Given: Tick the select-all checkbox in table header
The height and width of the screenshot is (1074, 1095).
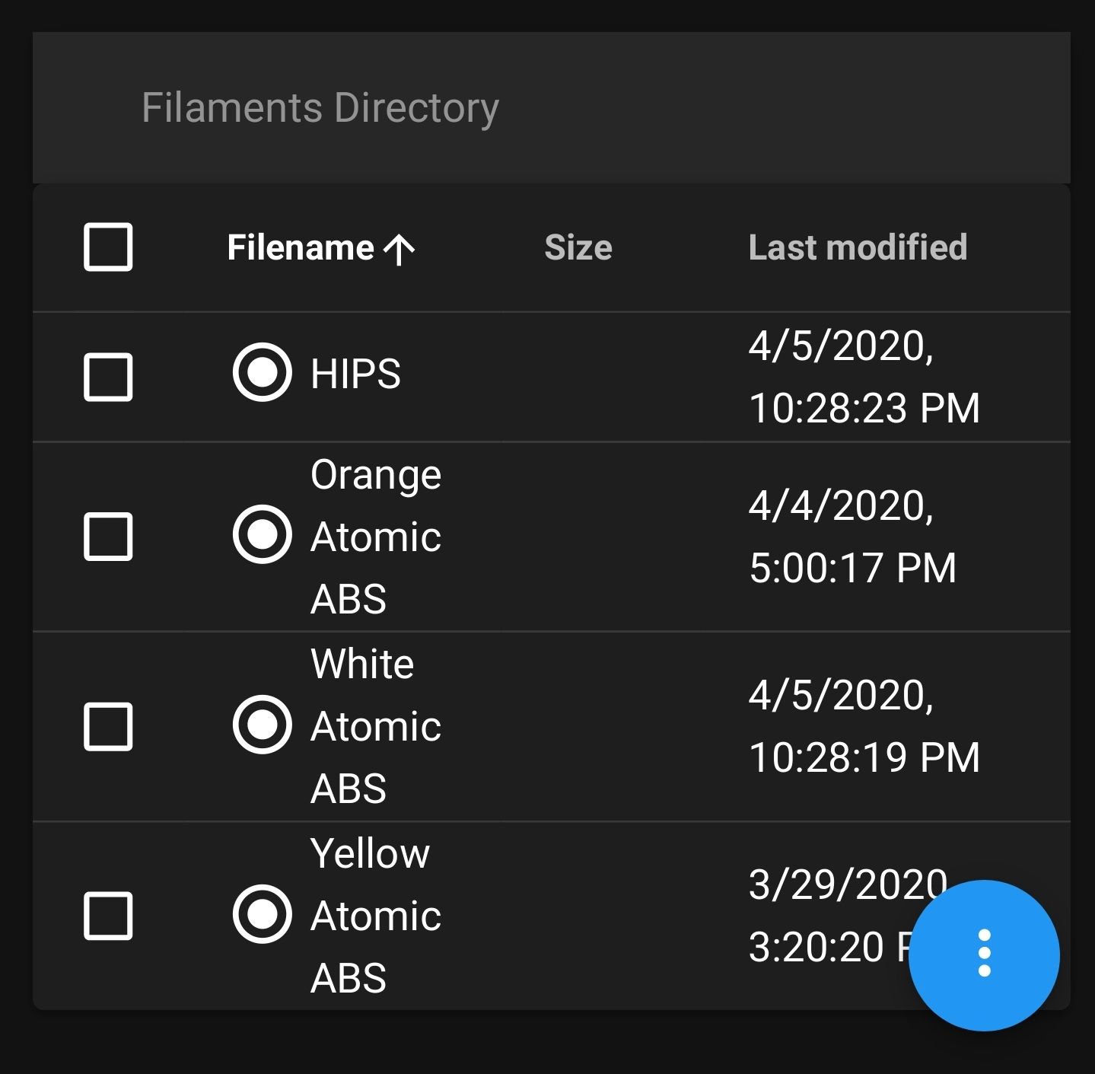Looking at the screenshot, I should tap(108, 247).
